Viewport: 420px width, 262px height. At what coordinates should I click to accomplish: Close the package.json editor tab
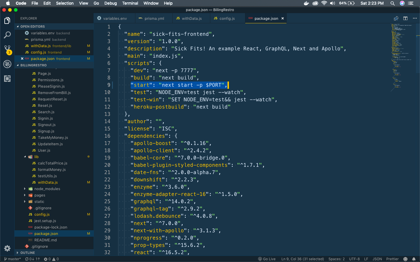point(282,18)
